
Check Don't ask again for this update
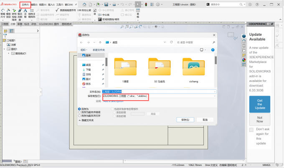251,130
